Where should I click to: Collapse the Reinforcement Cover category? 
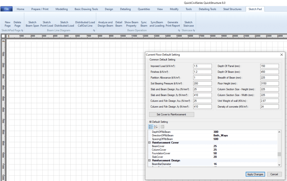[149, 143]
